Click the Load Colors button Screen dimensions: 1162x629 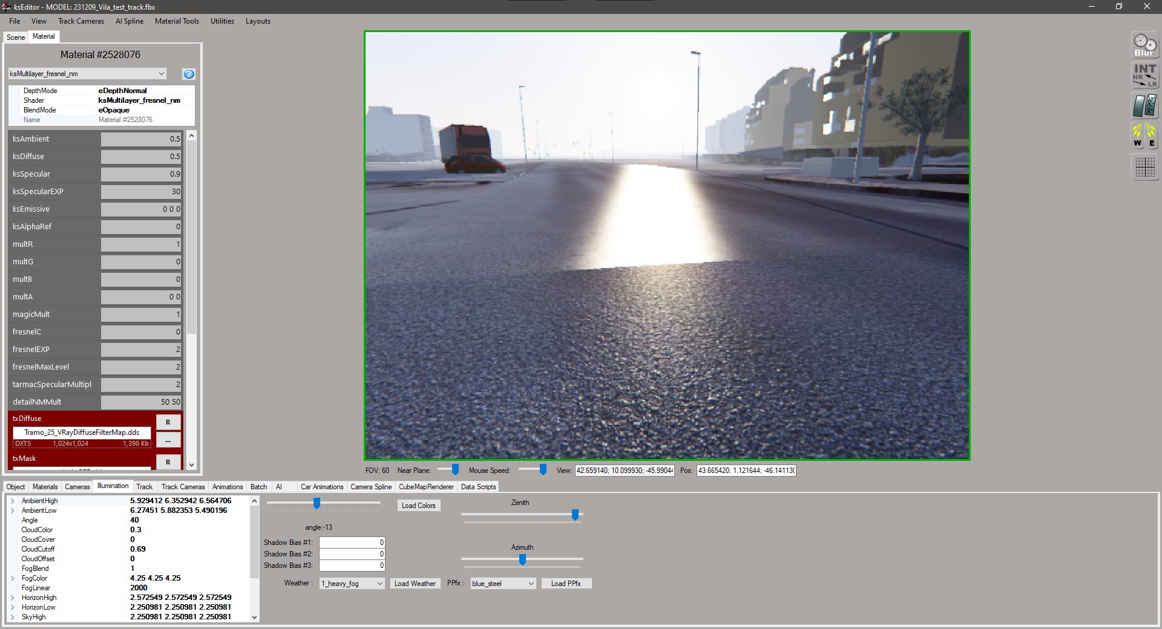[x=419, y=506]
